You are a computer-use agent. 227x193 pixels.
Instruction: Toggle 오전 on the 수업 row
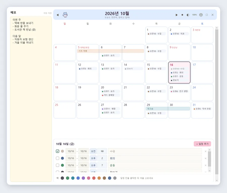93,151
